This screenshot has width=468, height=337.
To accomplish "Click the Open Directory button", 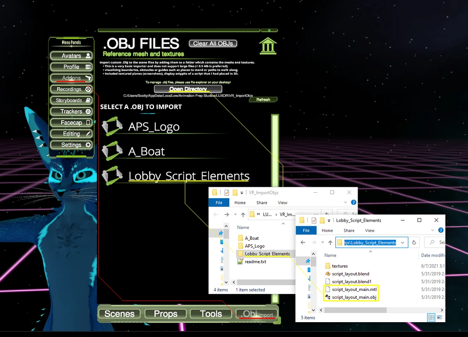I will tap(188, 89).
